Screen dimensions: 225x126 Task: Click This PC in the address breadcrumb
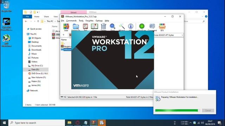coord(50,21)
